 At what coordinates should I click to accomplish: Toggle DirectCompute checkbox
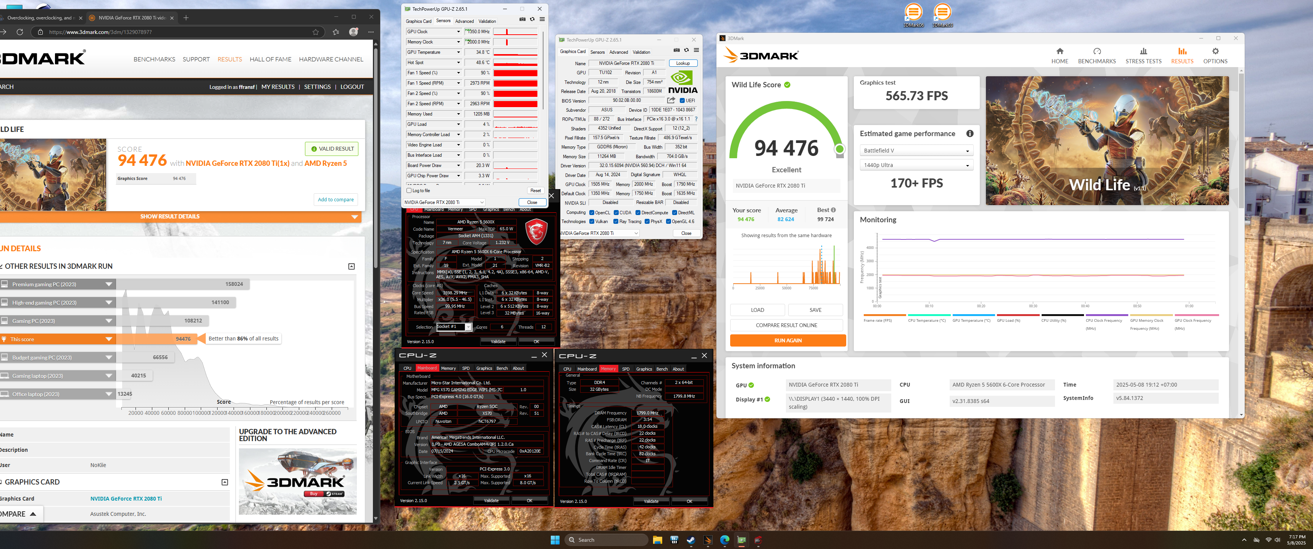[x=638, y=213]
